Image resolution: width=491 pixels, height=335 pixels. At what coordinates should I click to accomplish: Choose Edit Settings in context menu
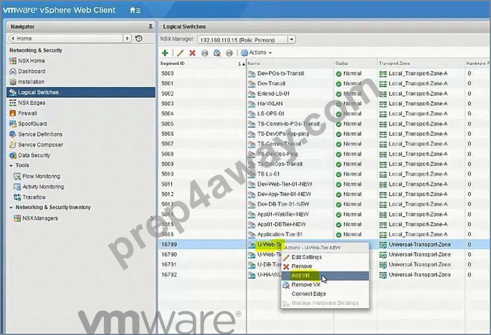click(x=325, y=257)
